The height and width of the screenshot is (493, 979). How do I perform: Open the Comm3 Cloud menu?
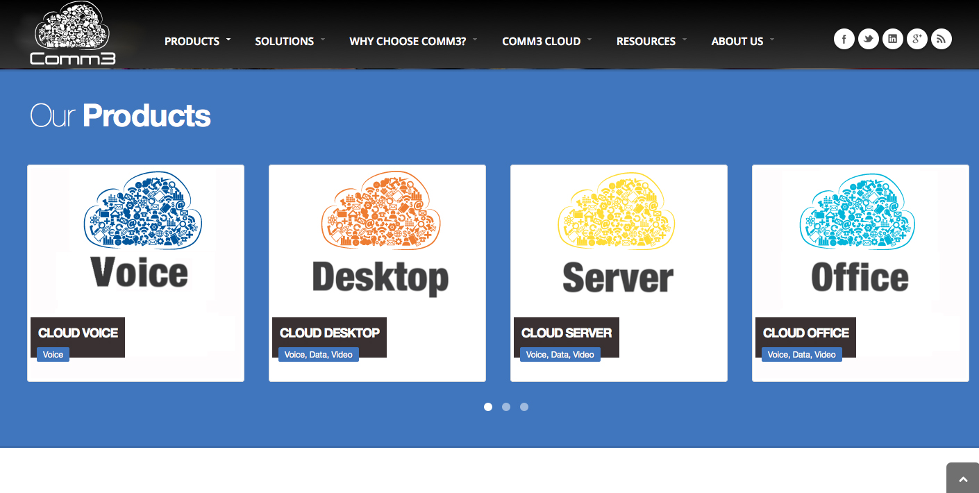[x=542, y=41]
